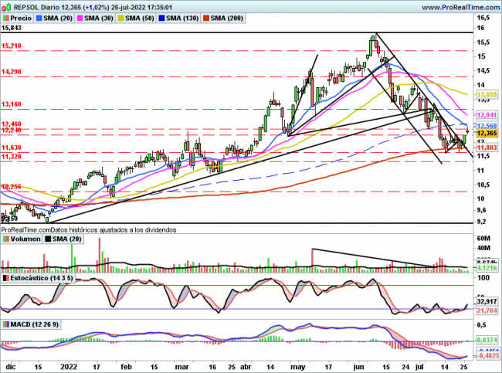Click the REPSOL chart icon in title
This screenshot has width=502, height=373.
click(x=7, y=7)
